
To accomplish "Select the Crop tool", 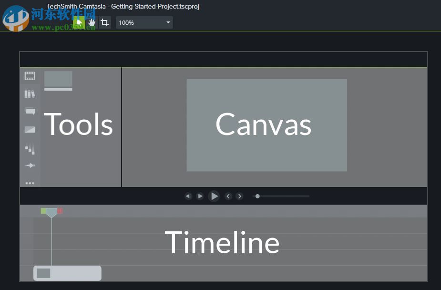I will pyautogui.click(x=104, y=22).
